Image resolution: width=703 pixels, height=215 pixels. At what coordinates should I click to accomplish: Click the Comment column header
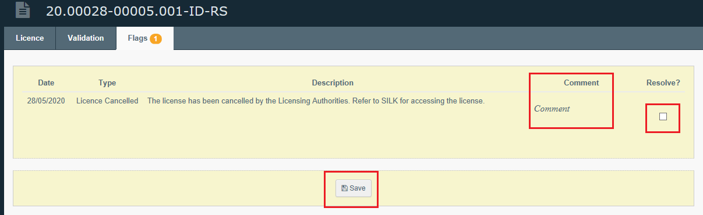(581, 83)
